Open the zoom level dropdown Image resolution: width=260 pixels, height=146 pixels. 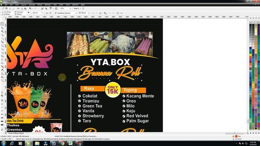70,8
